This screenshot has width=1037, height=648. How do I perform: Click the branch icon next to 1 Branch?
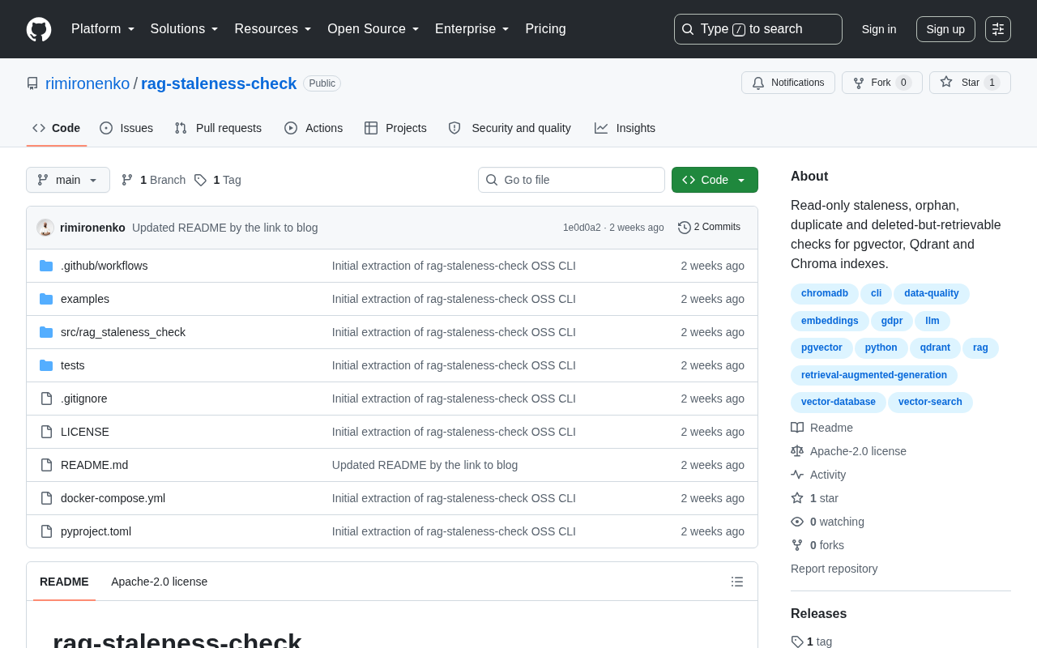point(127,180)
